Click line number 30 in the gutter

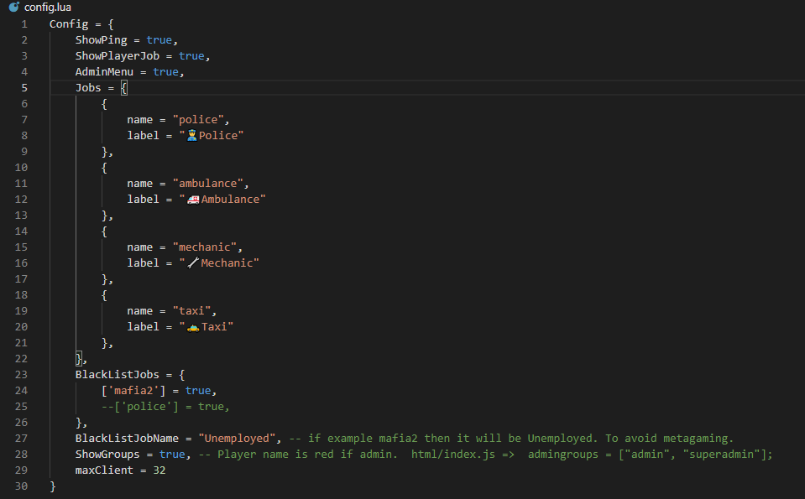pyautogui.click(x=21, y=486)
